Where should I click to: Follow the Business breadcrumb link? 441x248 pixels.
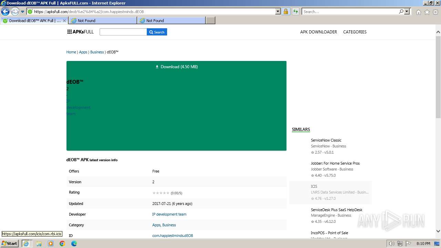pyautogui.click(x=97, y=52)
